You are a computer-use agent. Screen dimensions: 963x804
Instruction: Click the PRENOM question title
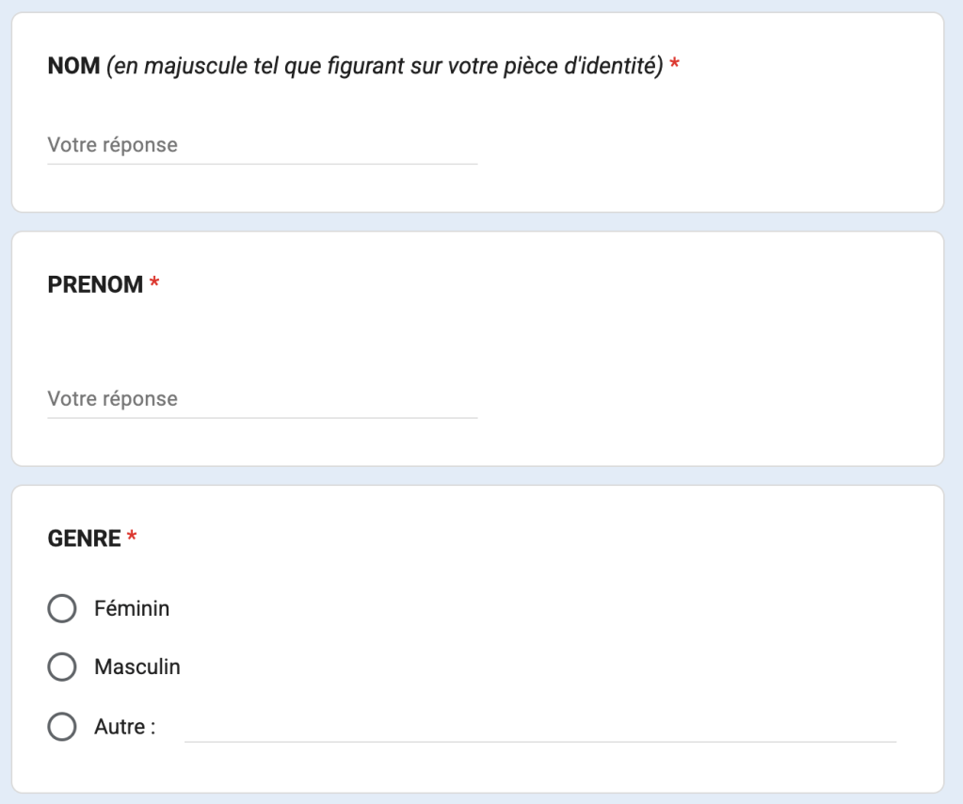[95, 284]
